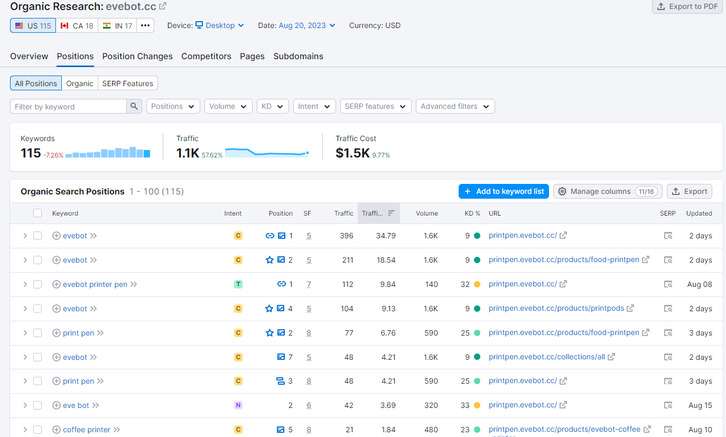Toggle the select-all checkbox in table header
The height and width of the screenshot is (437, 726).
[38, 213]
